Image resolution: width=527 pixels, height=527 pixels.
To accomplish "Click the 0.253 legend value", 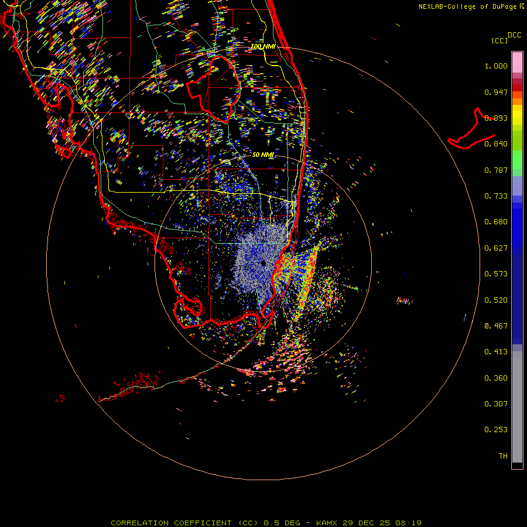I will point(496,430).
